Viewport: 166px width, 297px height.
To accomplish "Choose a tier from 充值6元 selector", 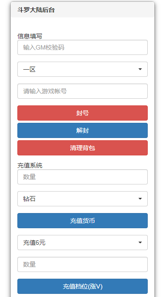I will [82, 243].
